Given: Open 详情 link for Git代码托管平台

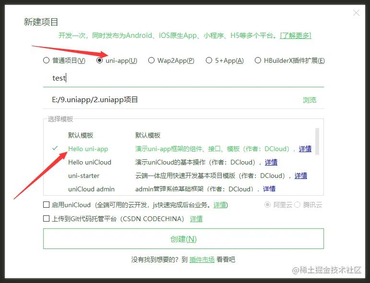Looking at the screenshot, I should click(x=196, y=219).
